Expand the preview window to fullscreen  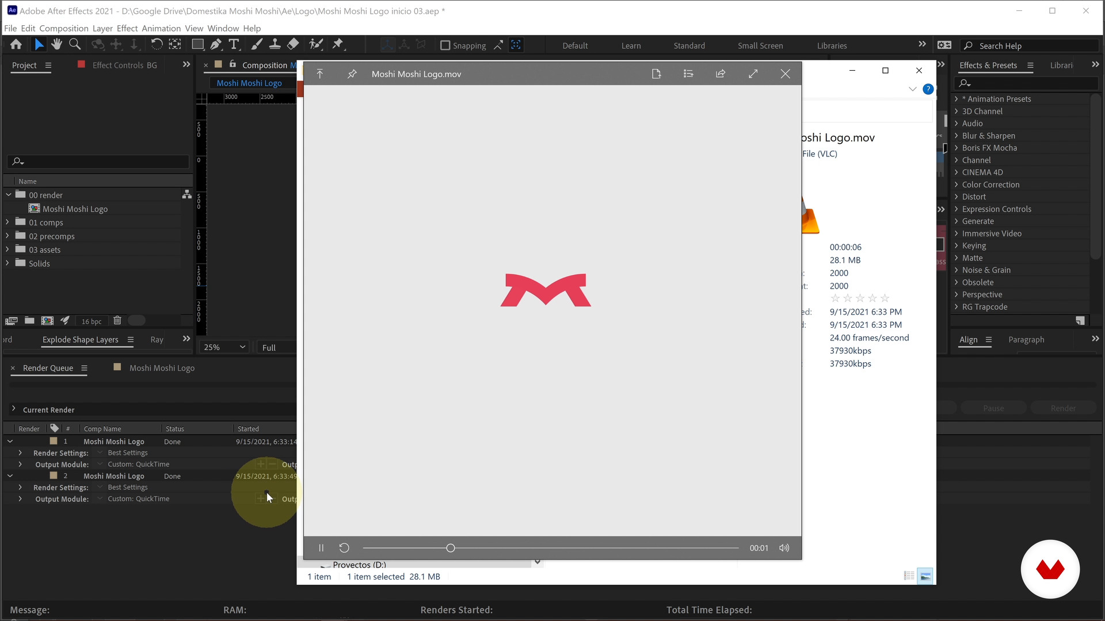coord(753,74)
